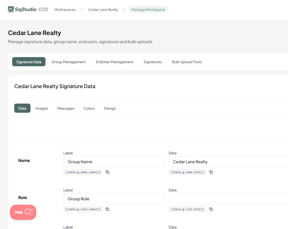Open the Bulk Upload Tools tab
Screen dimensions: 288x229
(187, 62)
